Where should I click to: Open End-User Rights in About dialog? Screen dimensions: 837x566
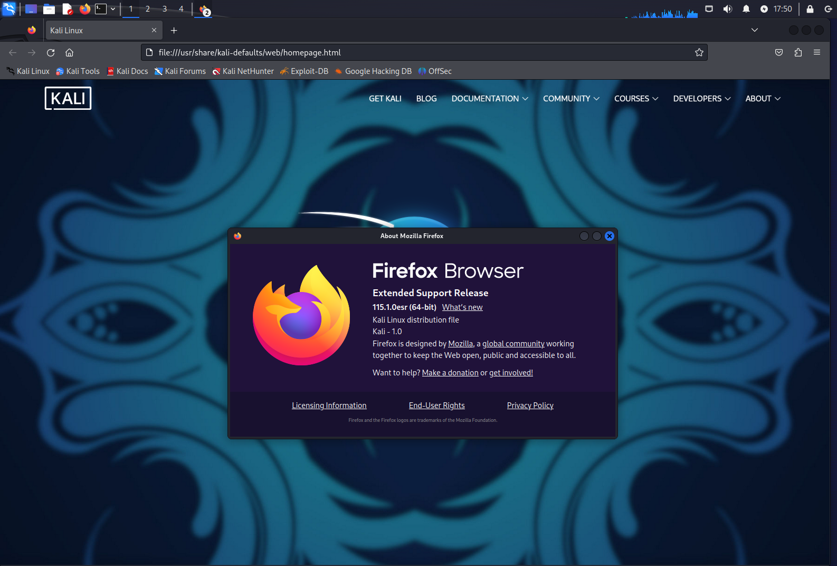click(437, 405)
